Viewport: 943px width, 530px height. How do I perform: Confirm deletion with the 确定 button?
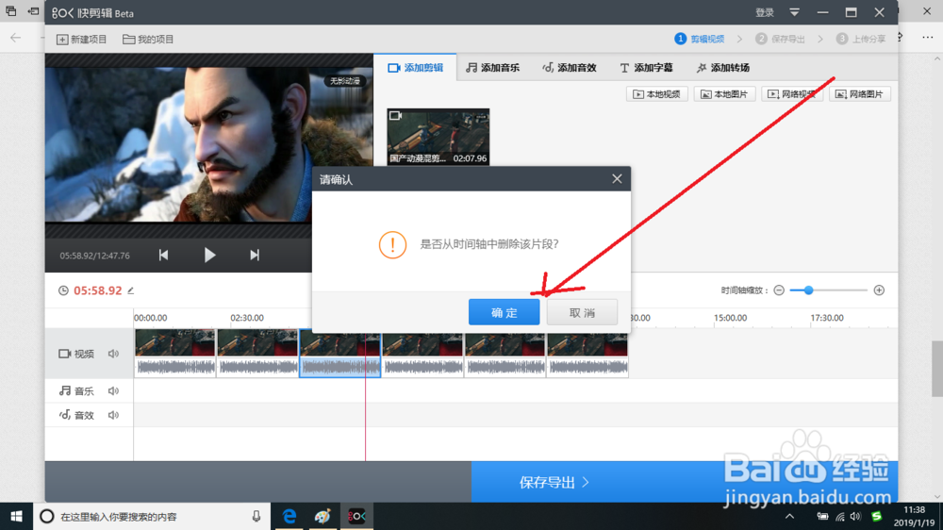click(504, 312)
